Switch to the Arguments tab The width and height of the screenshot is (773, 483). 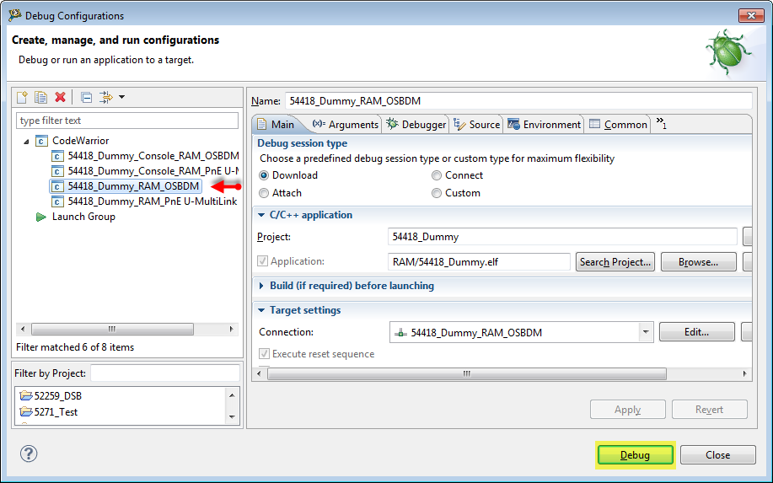coord(345,125)
